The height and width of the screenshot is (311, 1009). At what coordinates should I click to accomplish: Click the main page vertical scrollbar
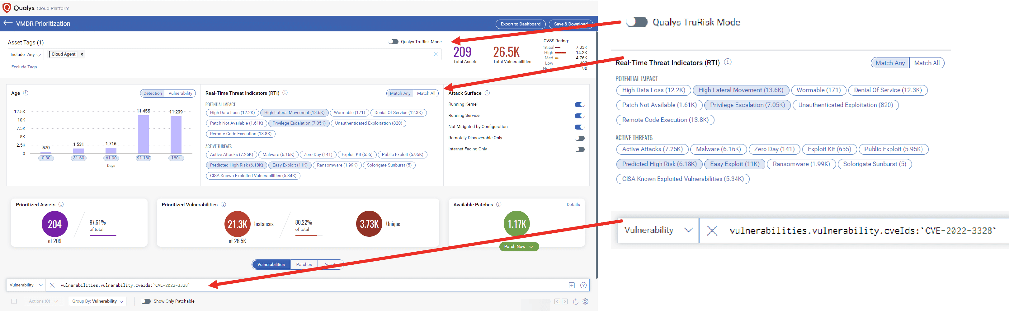pos(596,155)
